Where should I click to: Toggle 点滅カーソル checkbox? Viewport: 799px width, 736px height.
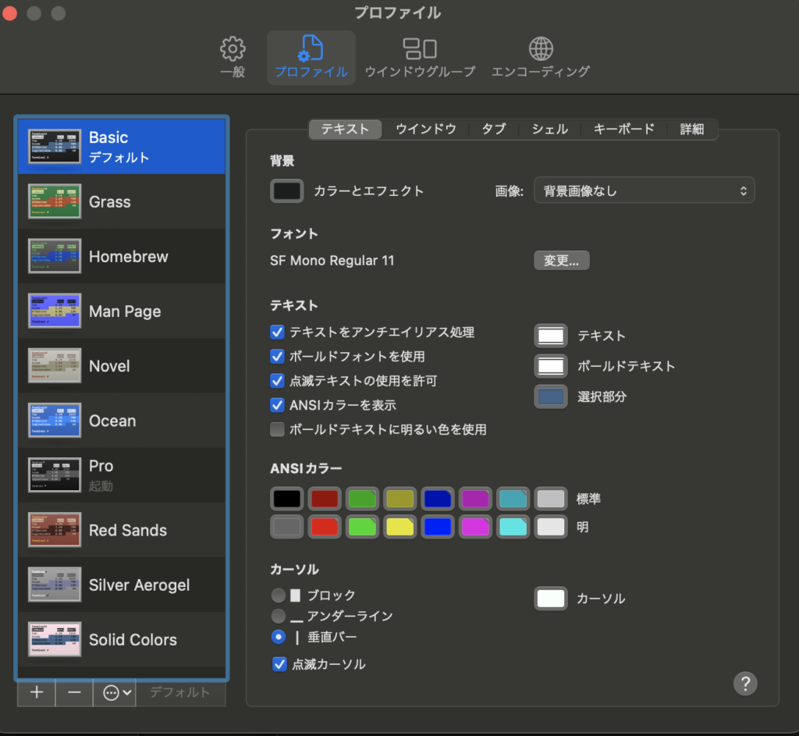tap(279, 664)
